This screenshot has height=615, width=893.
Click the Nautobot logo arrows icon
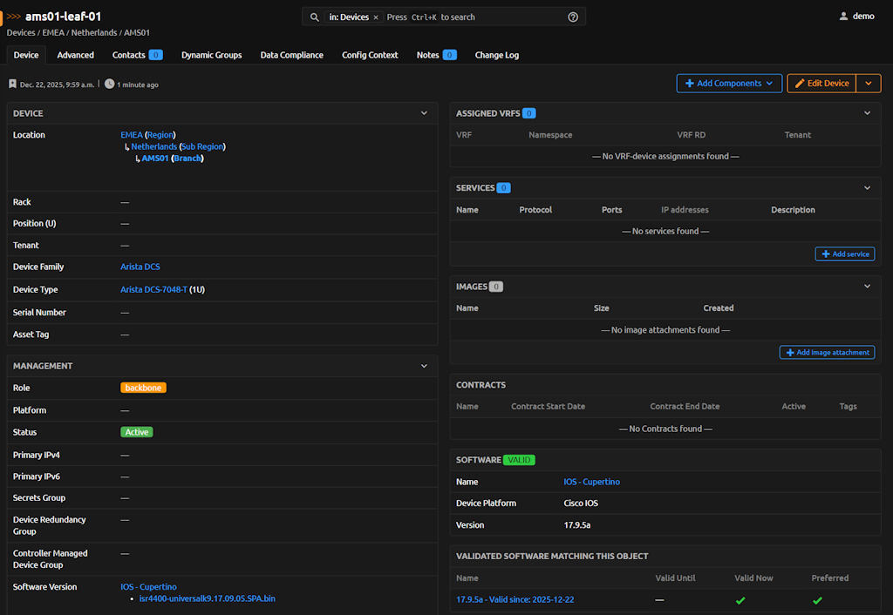pos(14,17)
